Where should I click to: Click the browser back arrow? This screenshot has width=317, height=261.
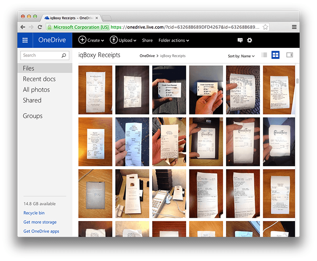pyautogui.click(x=23, y=27)
